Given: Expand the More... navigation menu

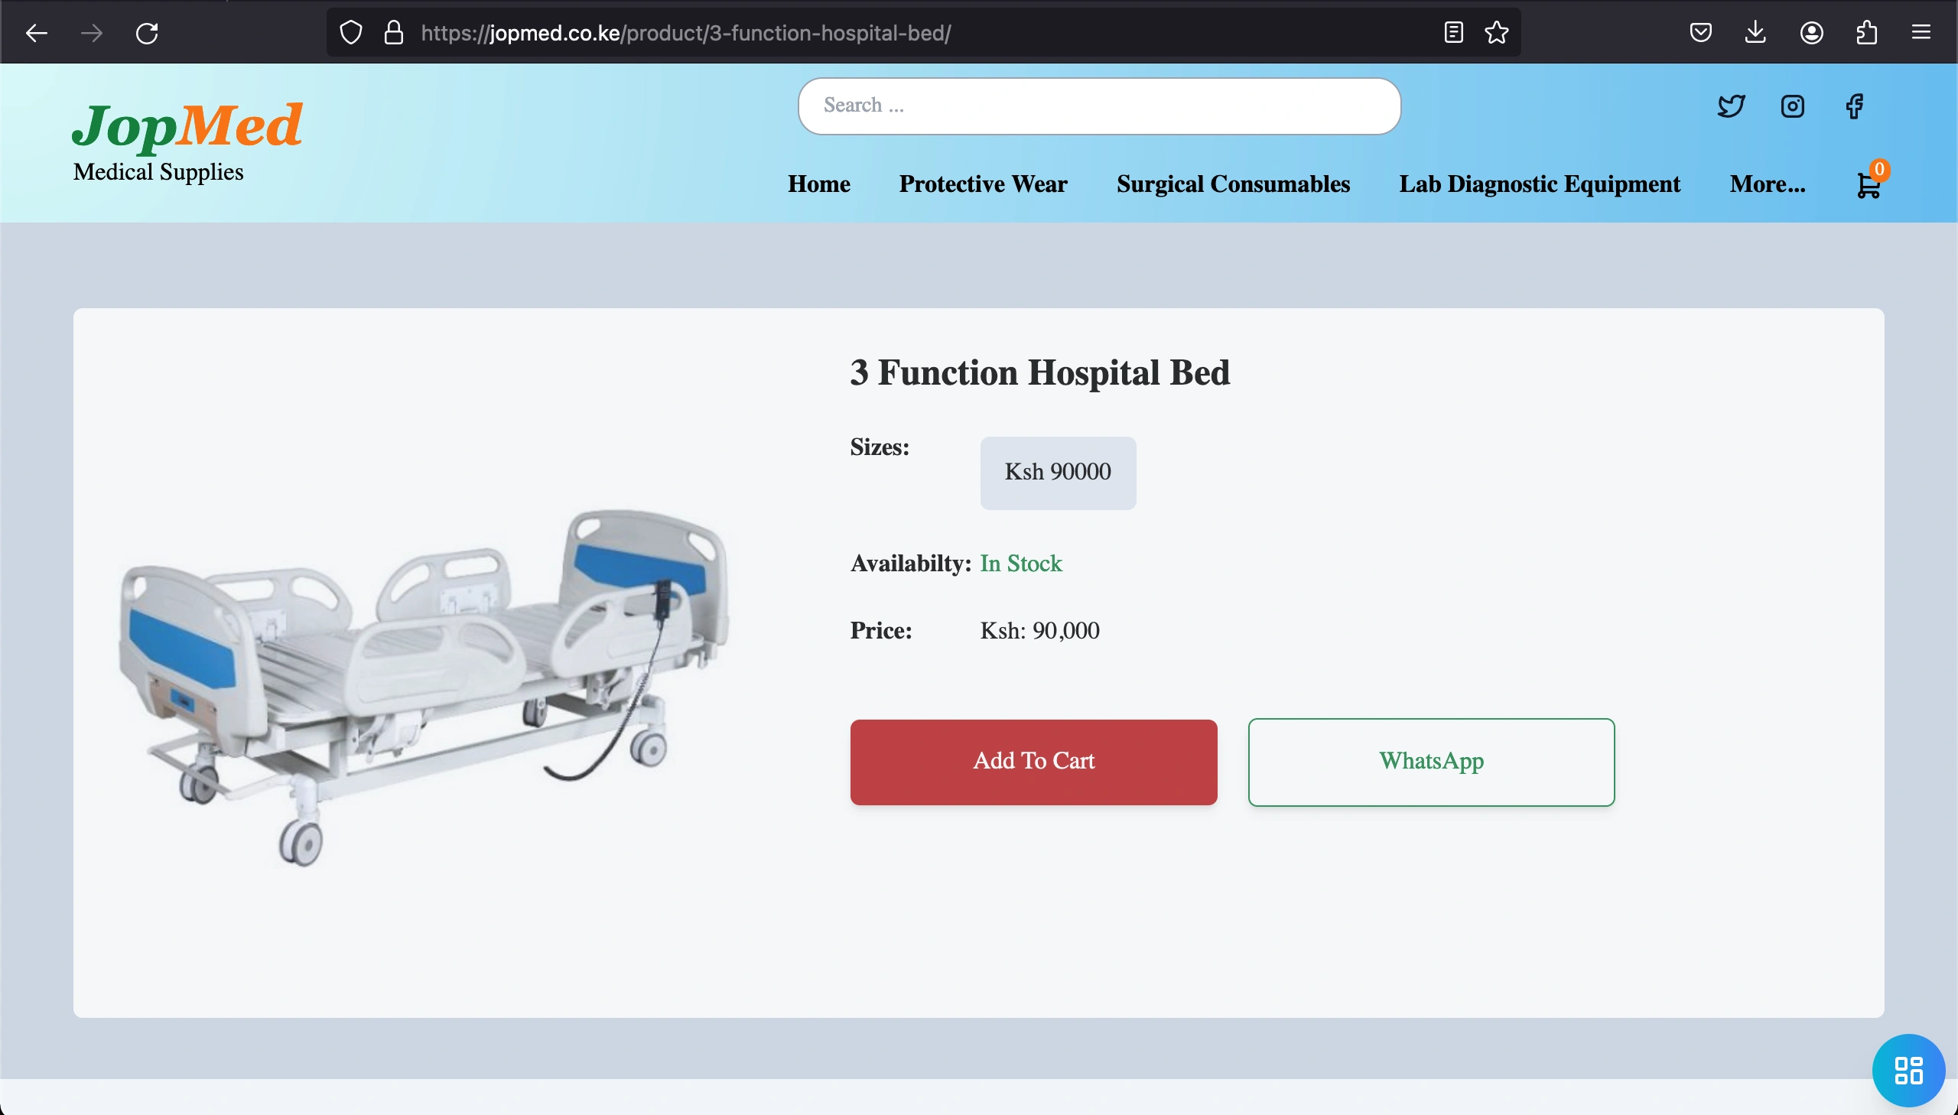Looking at the screenshot, I should tap(1767, 184).
